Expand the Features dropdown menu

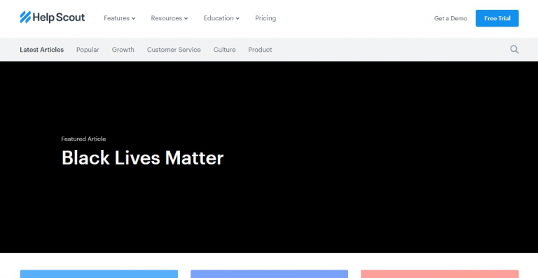pos(119,18)
